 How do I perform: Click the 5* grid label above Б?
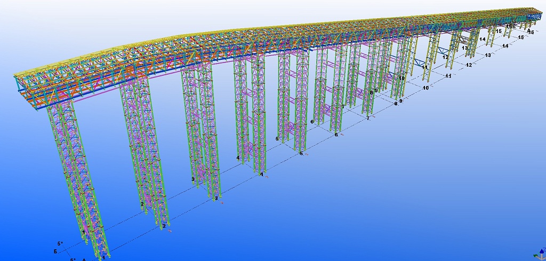point(60,243)
